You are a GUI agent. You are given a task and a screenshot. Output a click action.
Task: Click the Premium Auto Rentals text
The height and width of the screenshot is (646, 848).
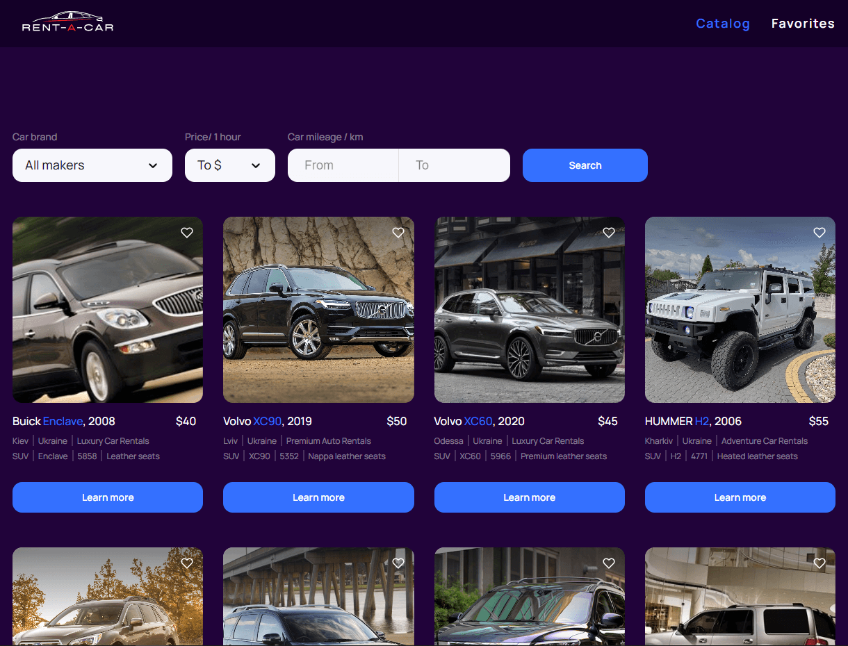[329, 441]
